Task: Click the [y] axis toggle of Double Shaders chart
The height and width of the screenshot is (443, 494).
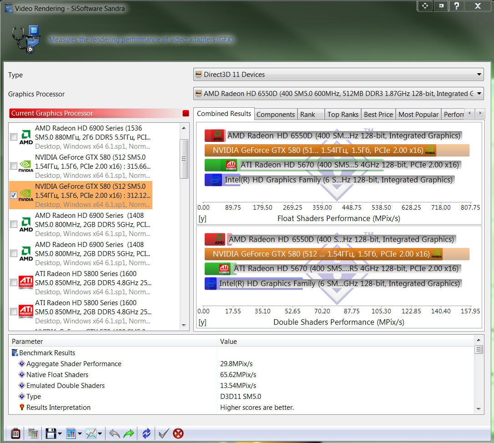Action: point(202,322)
